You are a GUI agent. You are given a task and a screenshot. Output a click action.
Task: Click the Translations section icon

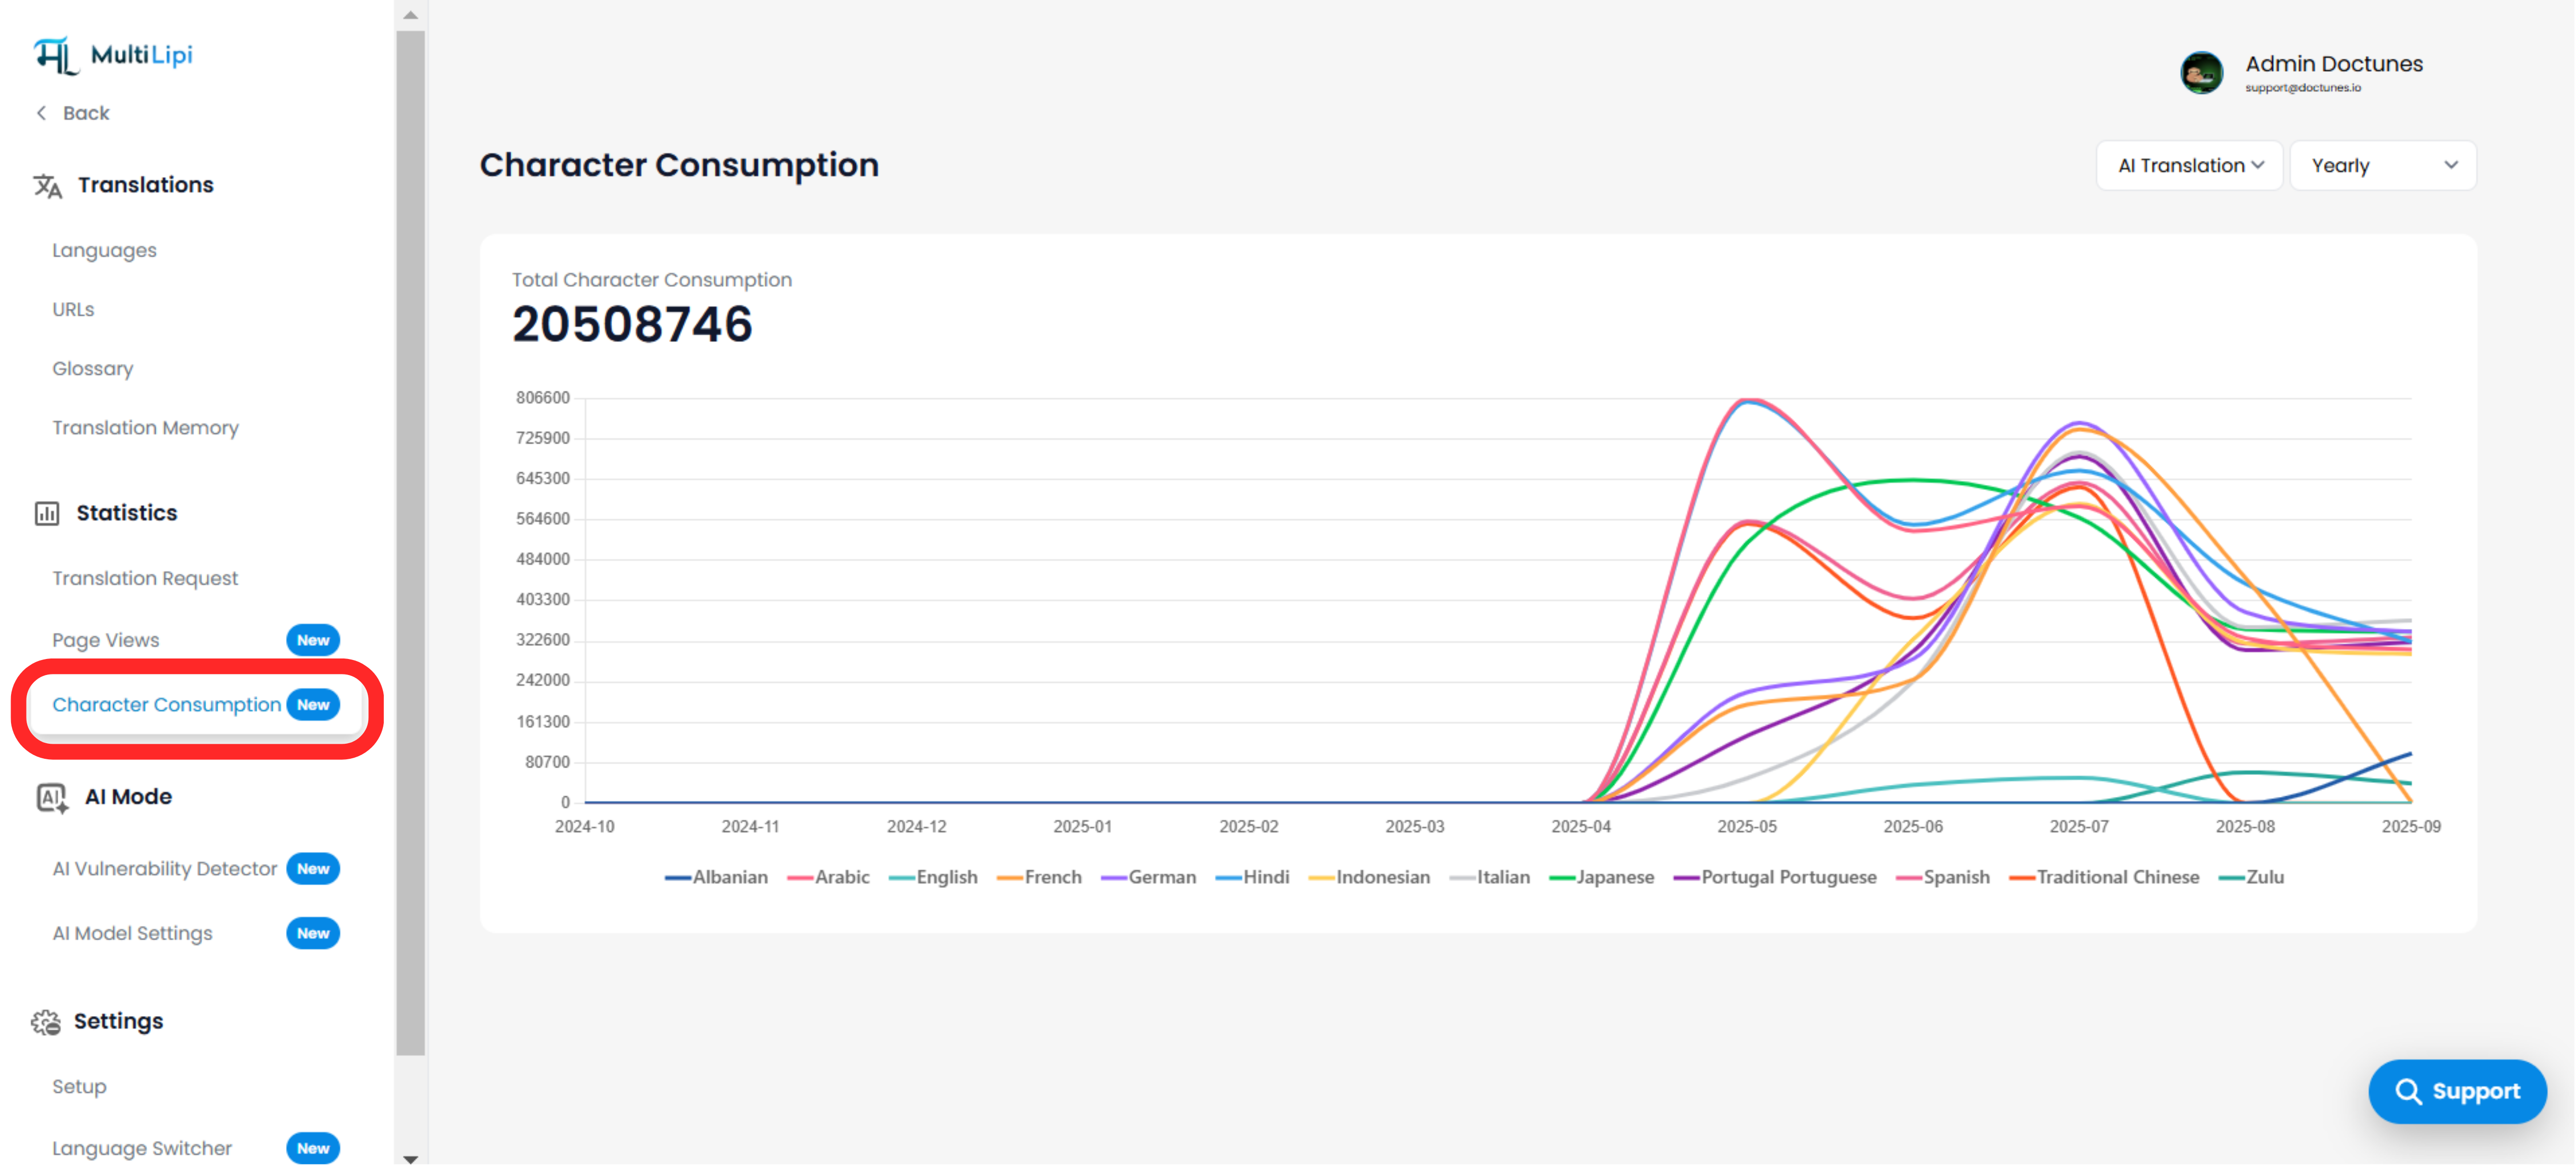pyautogui.click(x=47, y=186)
